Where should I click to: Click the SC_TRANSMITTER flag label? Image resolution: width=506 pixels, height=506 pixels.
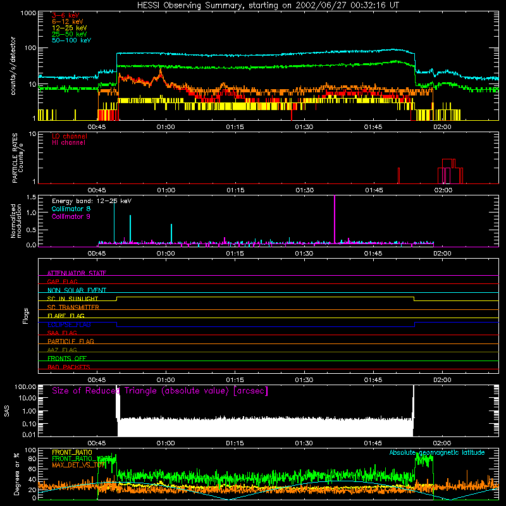tap(73, 307)
